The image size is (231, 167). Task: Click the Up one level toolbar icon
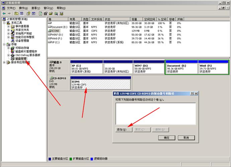coord(16,13)
